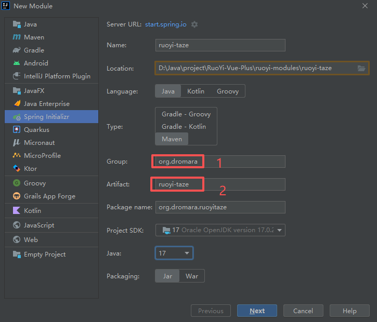This screenshot has width=377, height=322.
Task: Click the Maven 'm' icon
Action: pos(17,37)
